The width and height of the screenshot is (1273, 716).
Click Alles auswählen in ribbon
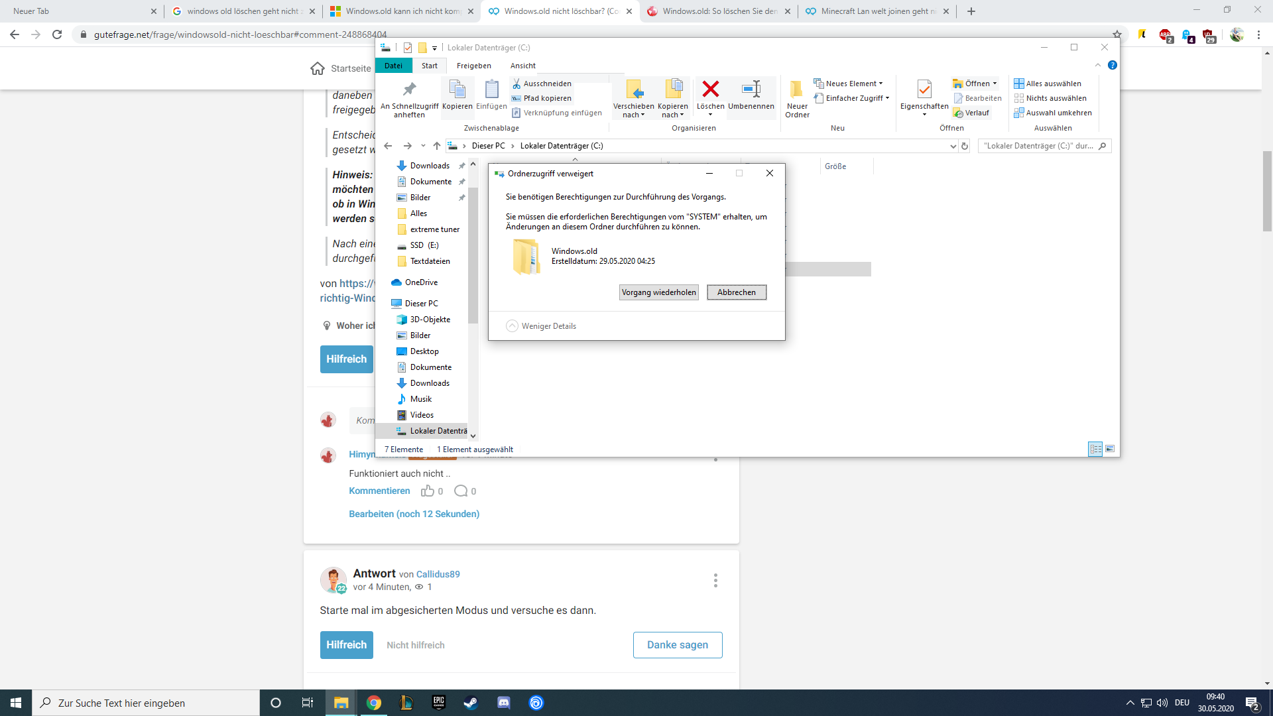[x=1048, y=84]
